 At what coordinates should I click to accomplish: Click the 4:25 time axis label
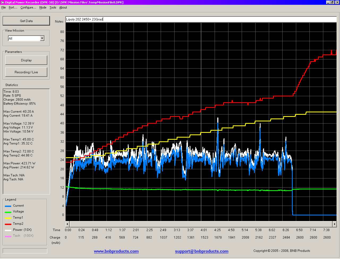click(x=217, y=230)
